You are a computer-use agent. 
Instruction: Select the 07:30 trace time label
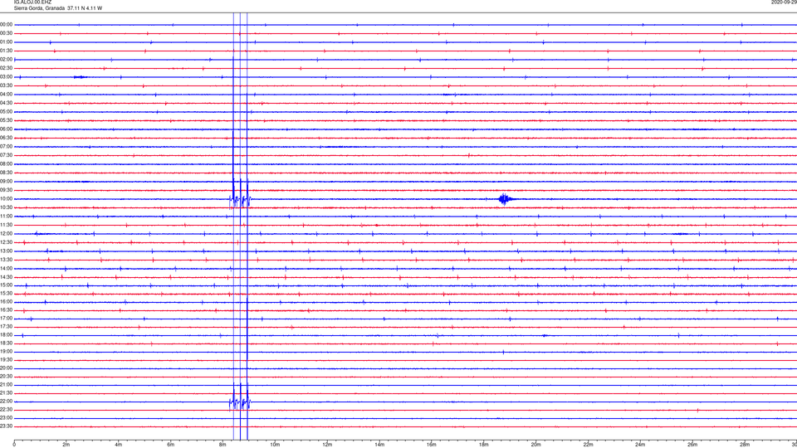pyautogui.click(x=6, y=155)
